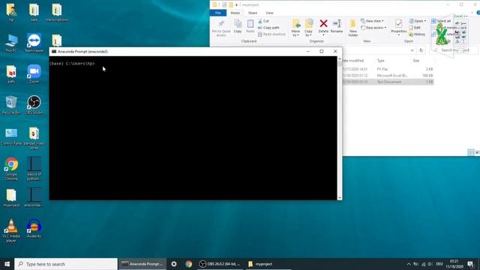The height and width of the screenshot is (270, 480).
Task: Select the Microsoft Excel file row
Action: click(x=388, y=75)
